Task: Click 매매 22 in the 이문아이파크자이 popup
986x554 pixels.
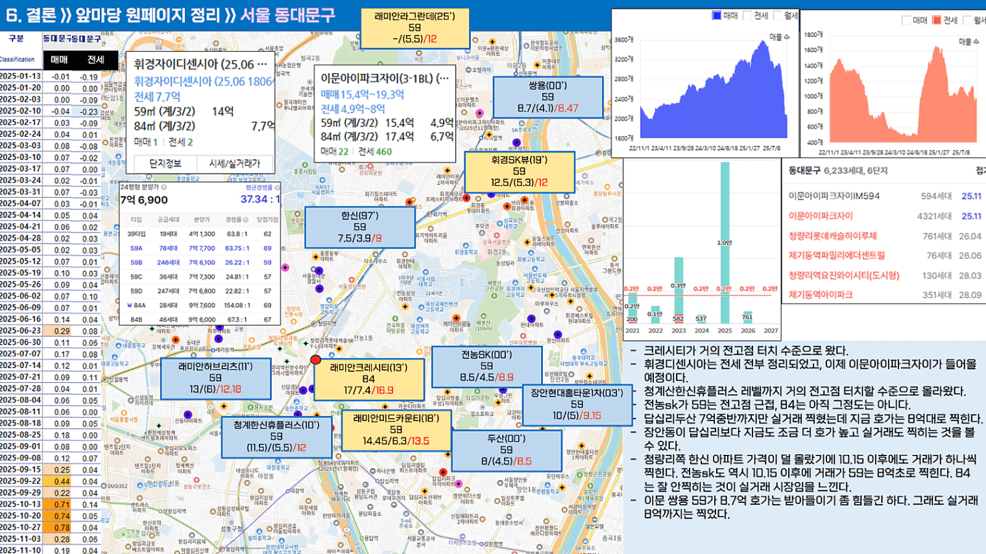Action: pyautogui.click(x=335, y=152)
